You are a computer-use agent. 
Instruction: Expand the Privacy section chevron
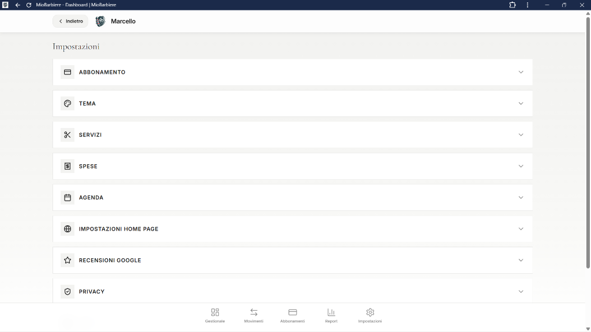(x=521, y=291)
